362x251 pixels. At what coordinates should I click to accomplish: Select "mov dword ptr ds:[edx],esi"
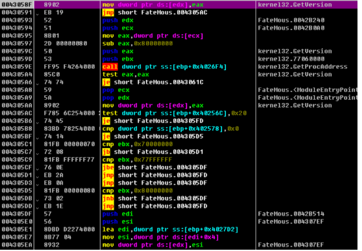153,245
